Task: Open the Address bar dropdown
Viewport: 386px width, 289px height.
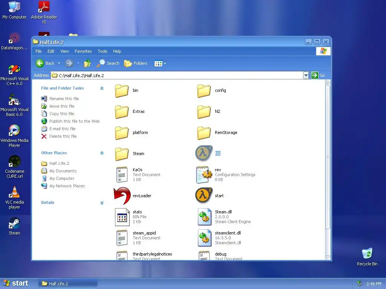Action: 306,75
